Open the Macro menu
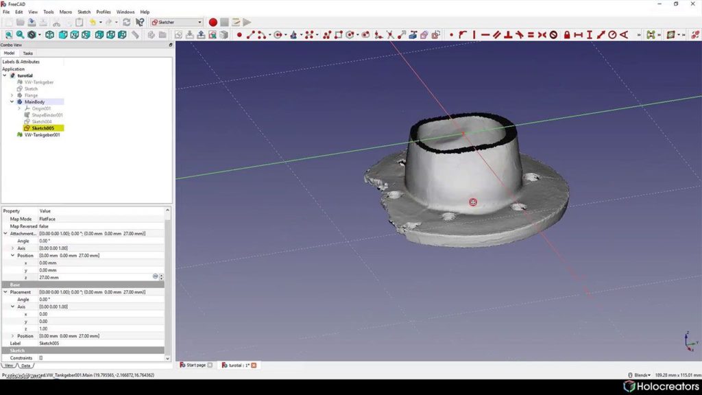 65,12
